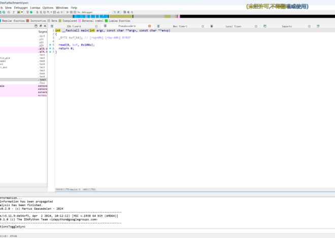
Task: Click the Imports tab icon
Action: pyautogui.click(x=265, y=26)
